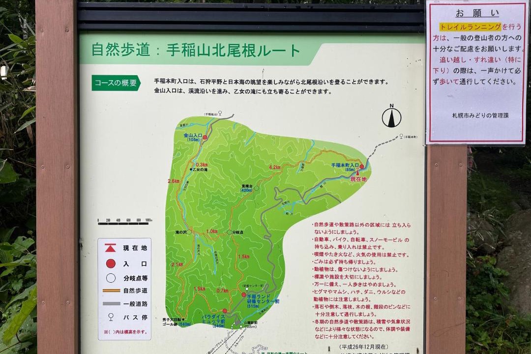The height and width of the screenshot is (354, 531).
Task: Click the バス停 bus stop symbol in the legend
Action: coord(111,317)
